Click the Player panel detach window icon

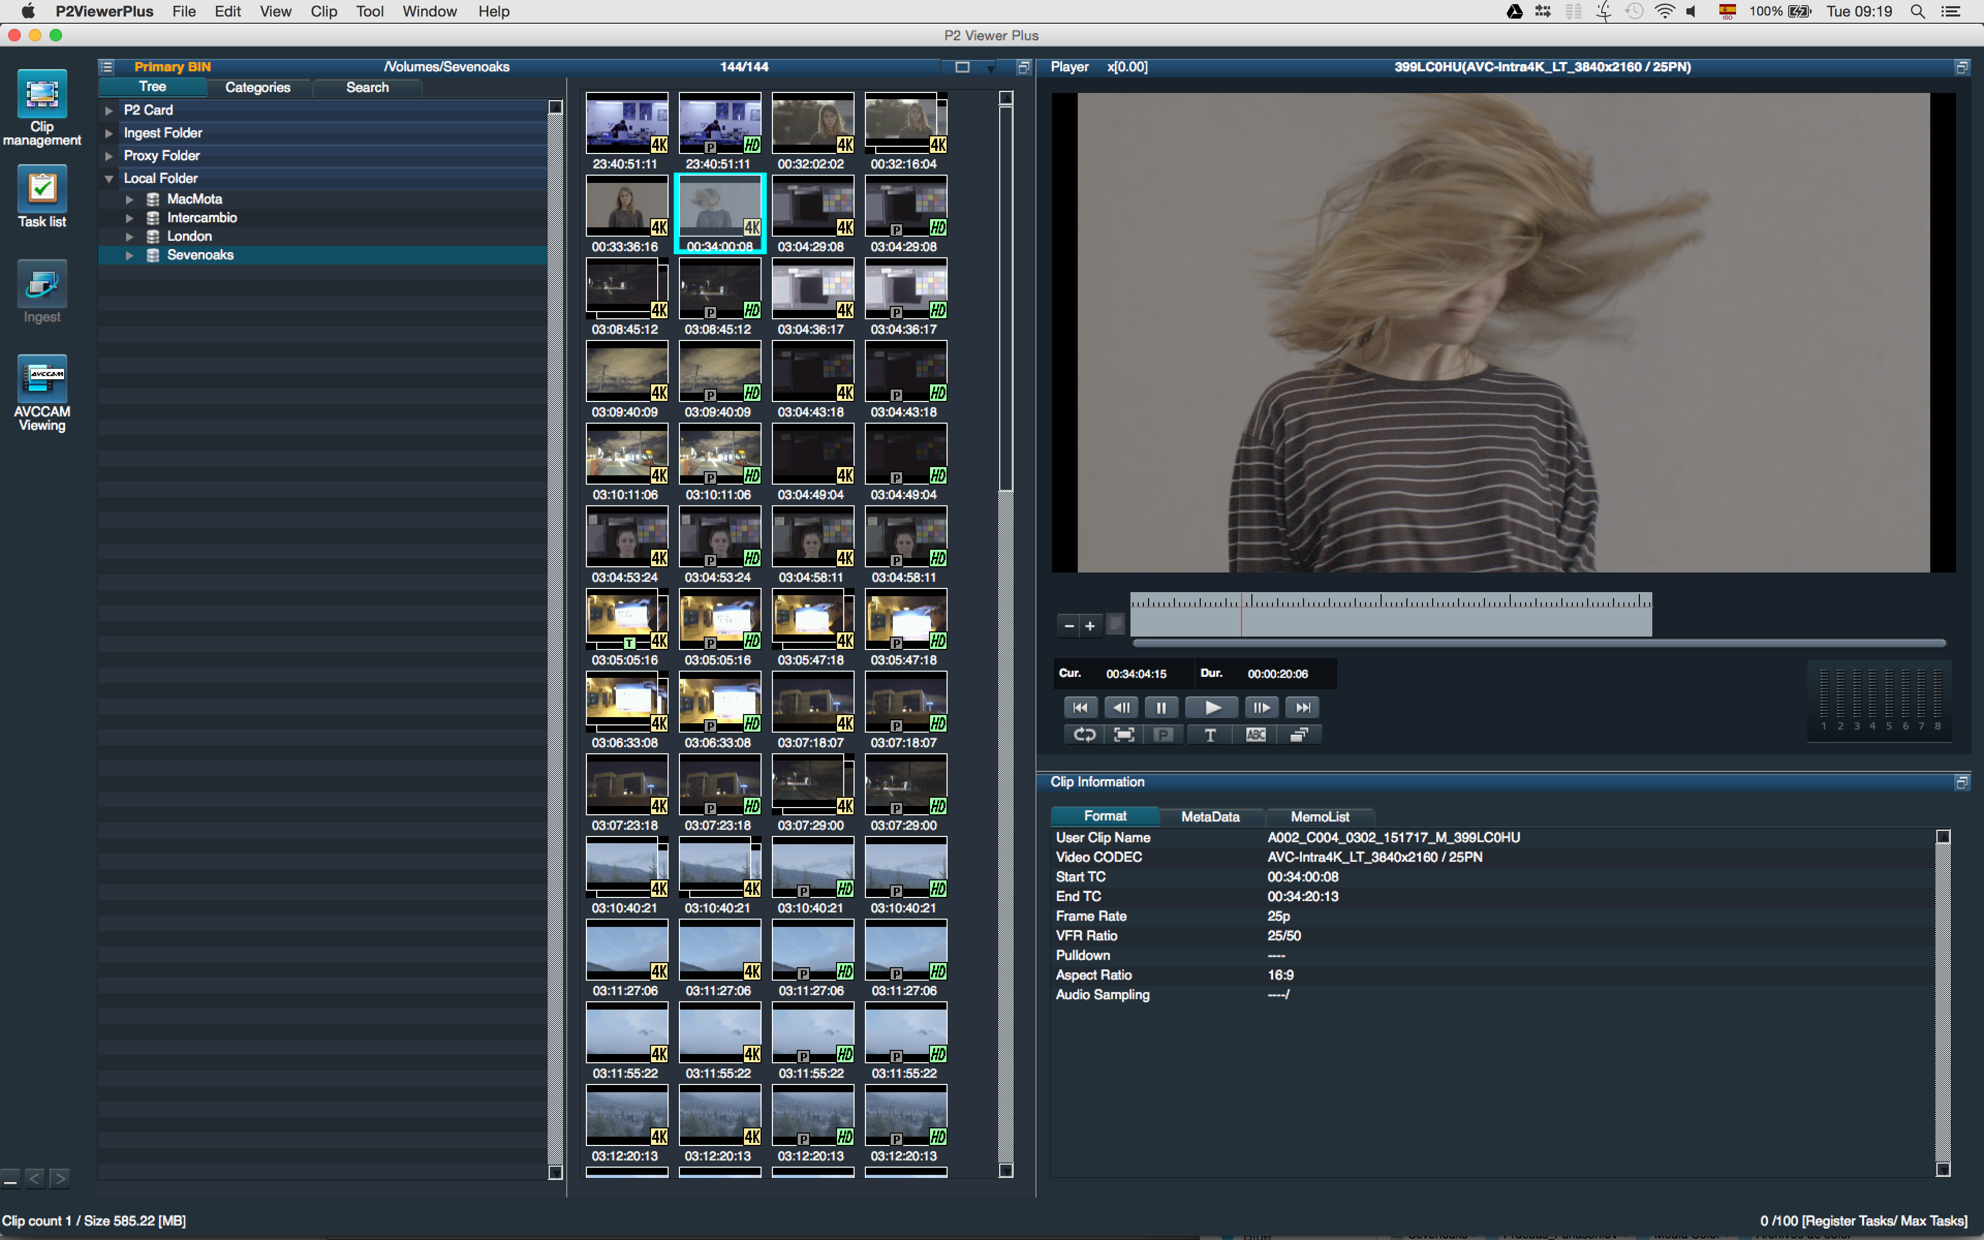[x=1962, y=67]
